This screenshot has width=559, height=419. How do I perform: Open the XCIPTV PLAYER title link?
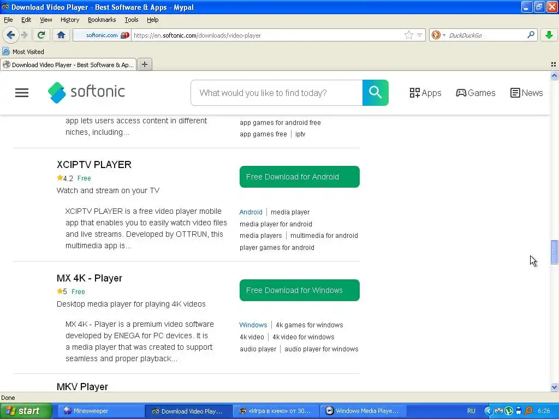94,165
